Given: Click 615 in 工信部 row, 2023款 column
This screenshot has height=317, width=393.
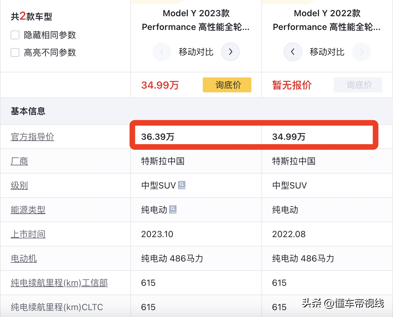Looking at the screenshot, I should click(x=148, y=283).
